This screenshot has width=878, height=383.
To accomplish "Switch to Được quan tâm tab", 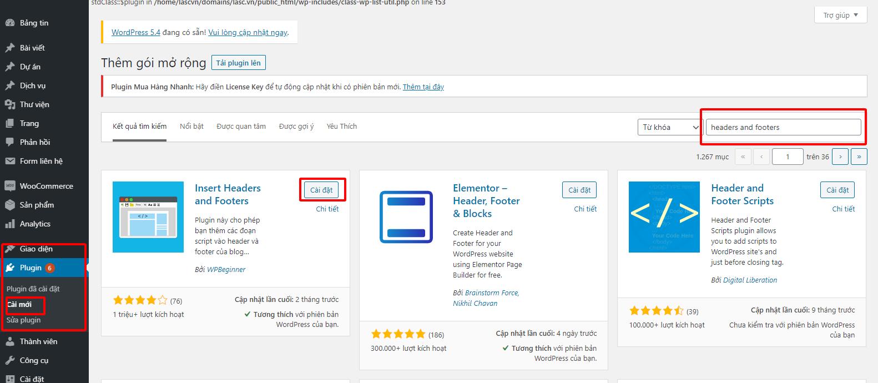I will 241,127.
